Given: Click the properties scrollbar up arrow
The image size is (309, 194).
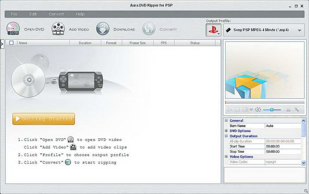Looking at the screenshot, I should (304, 120).
